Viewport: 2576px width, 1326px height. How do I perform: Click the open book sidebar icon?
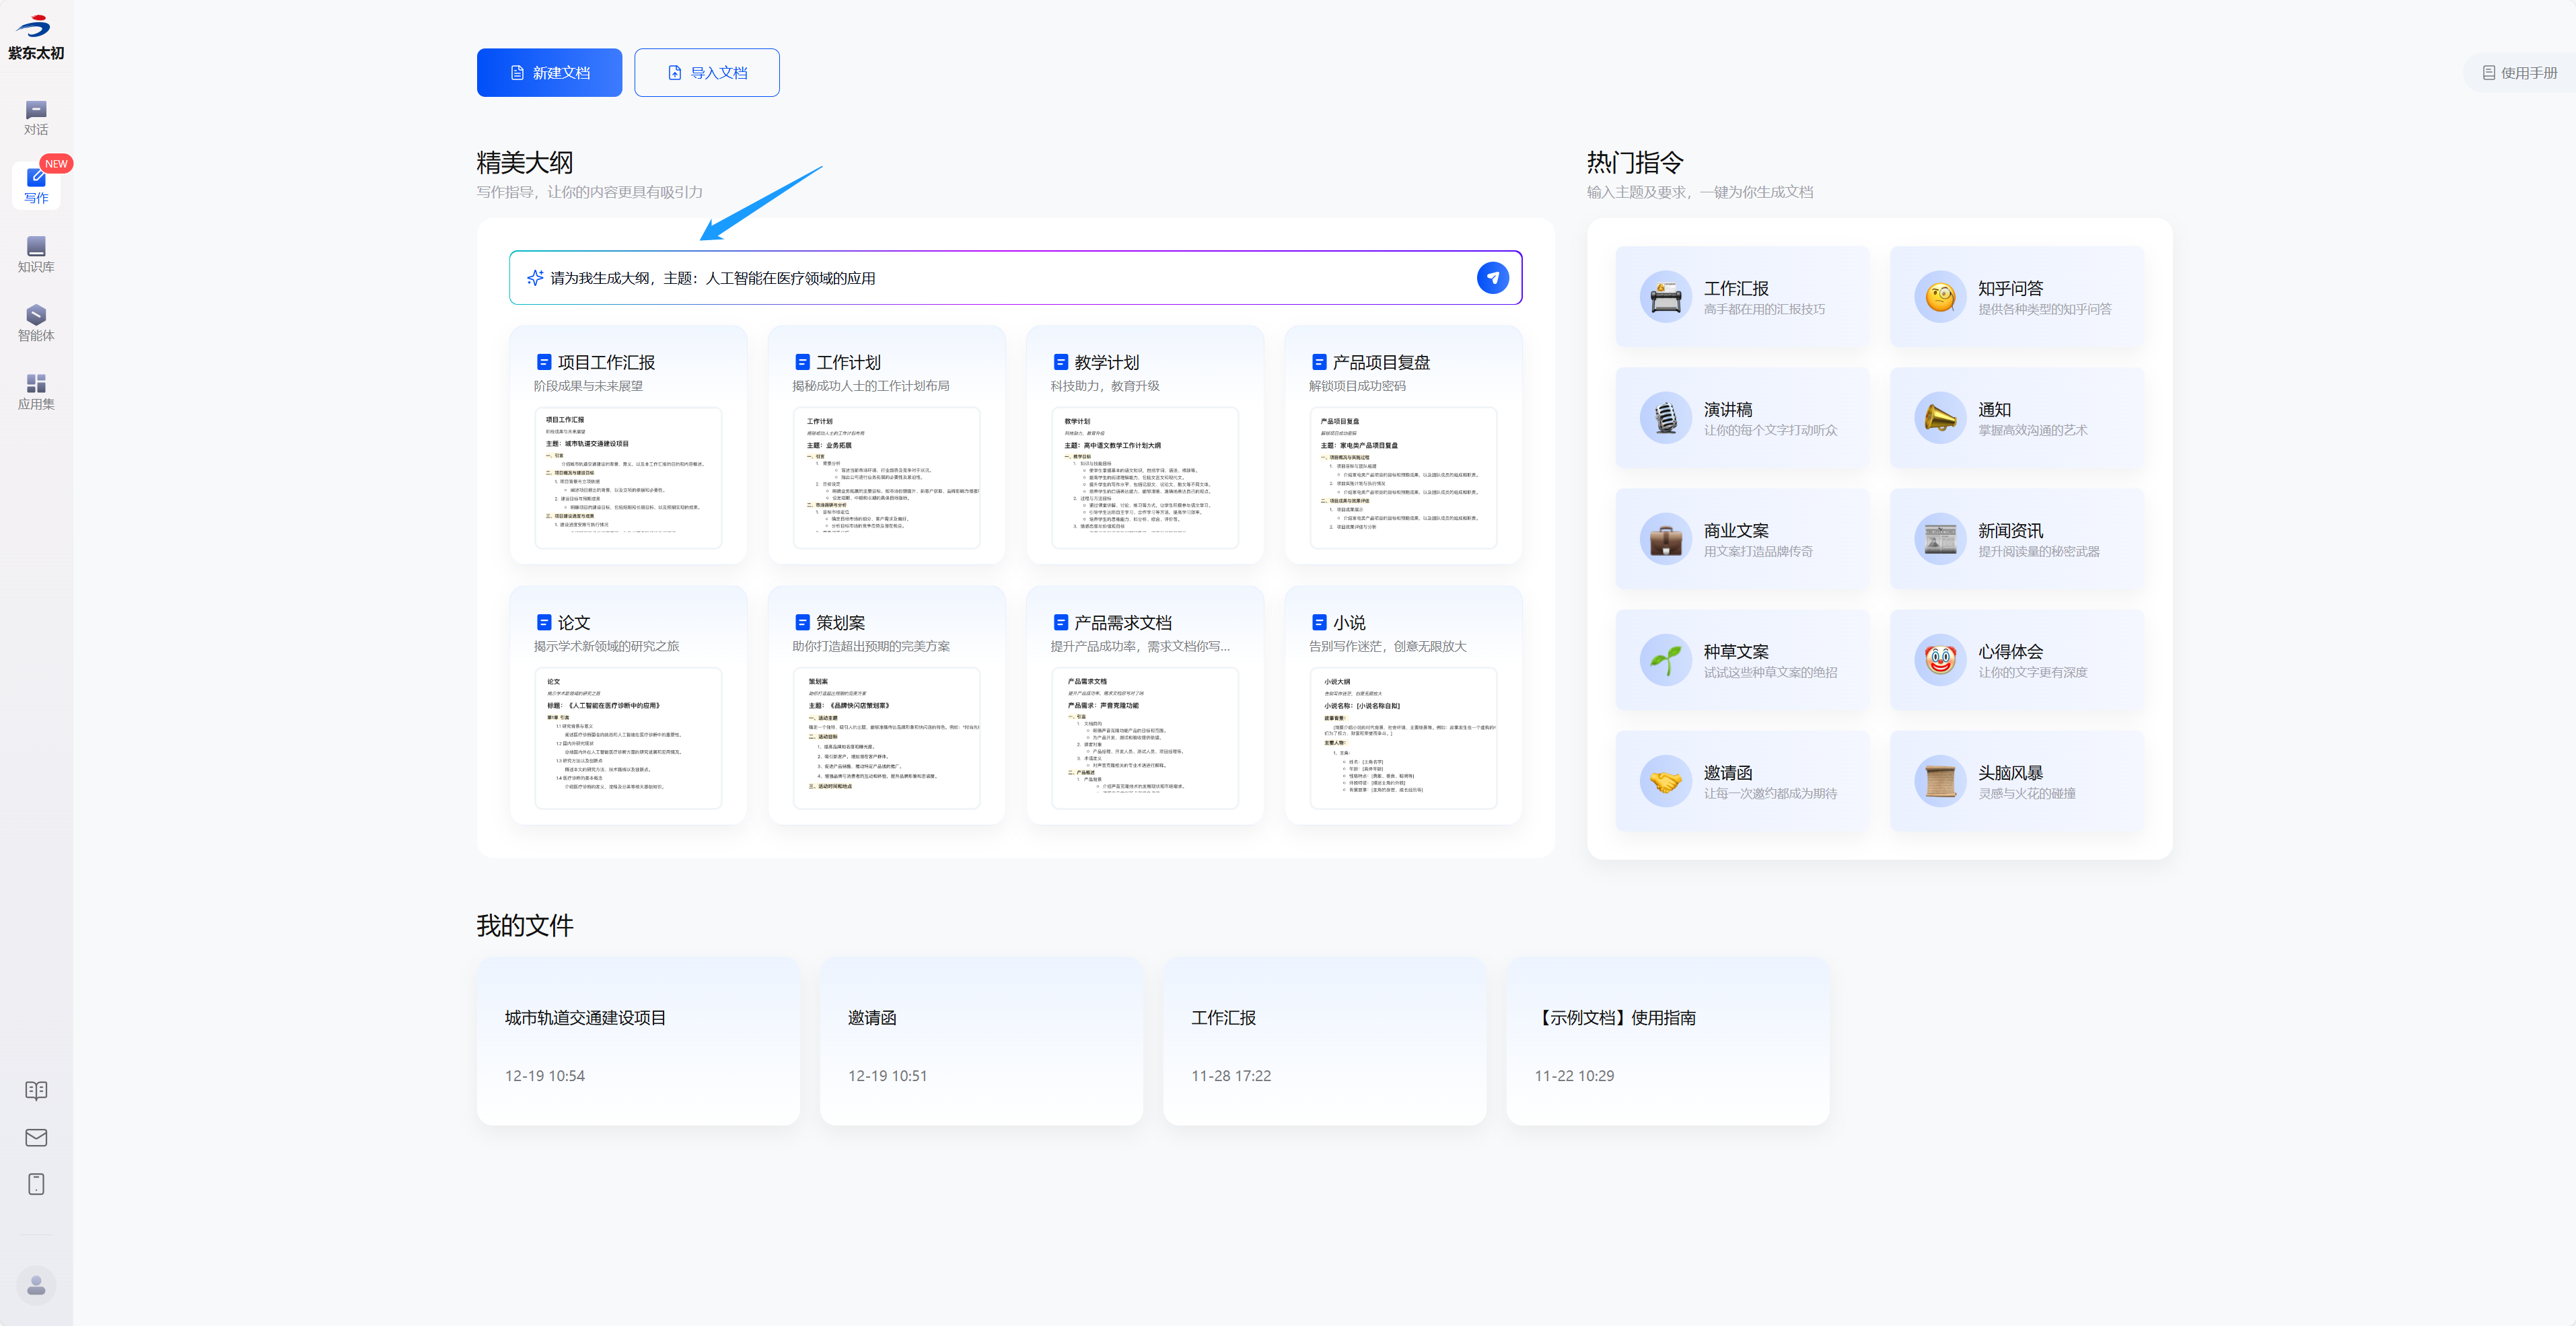pyautogui.click(x=36, y=1090)
